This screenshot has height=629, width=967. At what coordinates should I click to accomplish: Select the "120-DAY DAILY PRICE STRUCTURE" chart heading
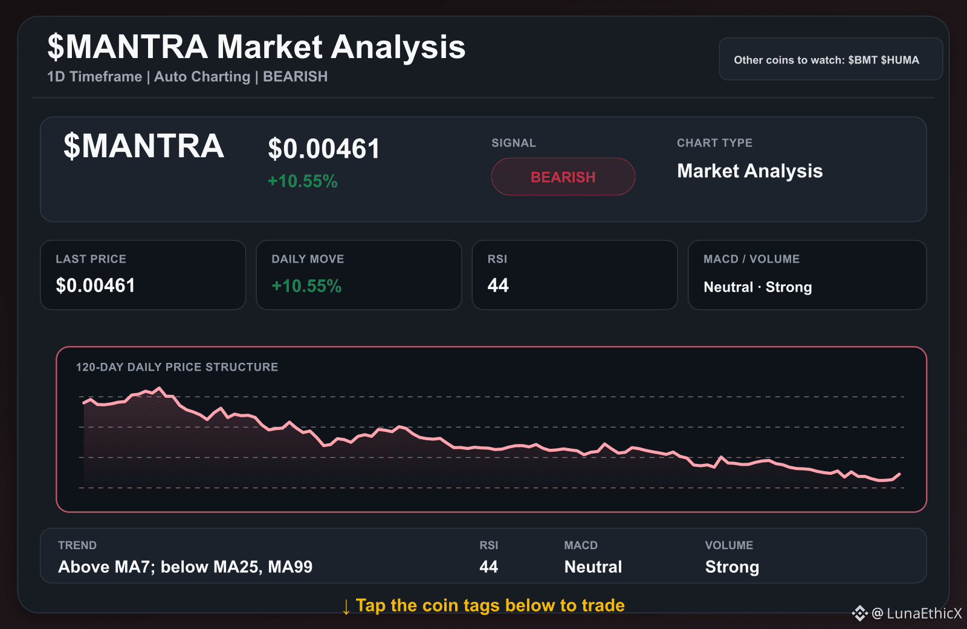coord(177,367)
